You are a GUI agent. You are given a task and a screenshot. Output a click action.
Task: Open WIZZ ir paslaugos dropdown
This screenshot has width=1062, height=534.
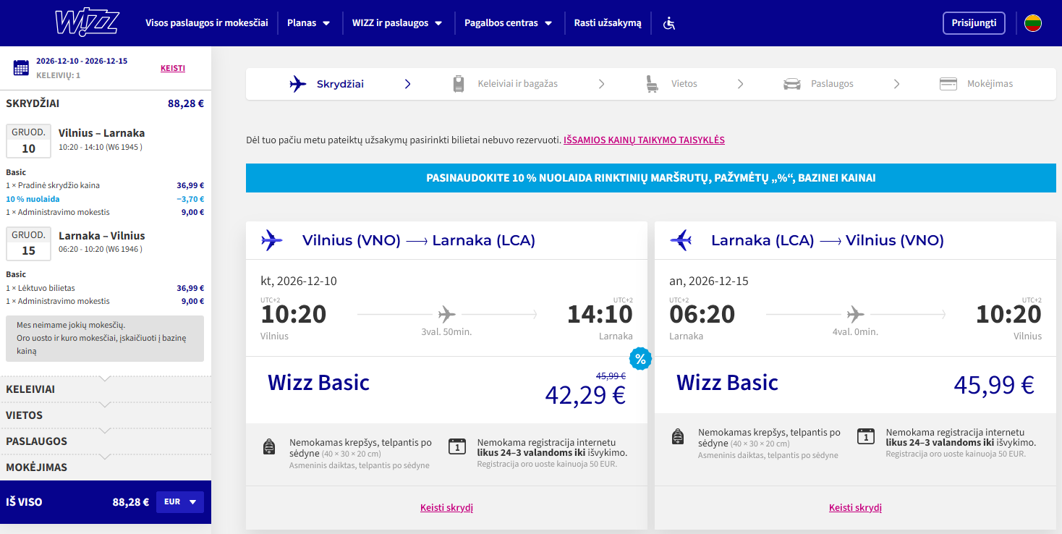[x=397, y=23]
